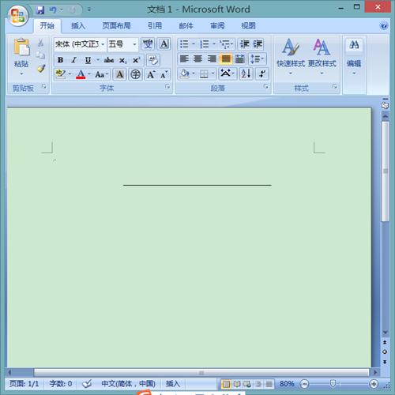Open the 快速样式 gallery
Viewport: 395px width, 395px height.
[x=291, y=57]
